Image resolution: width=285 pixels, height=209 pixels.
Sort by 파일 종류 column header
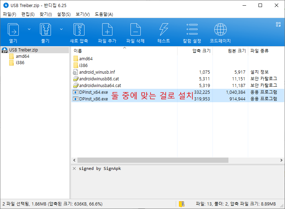(x=266, y=51)
